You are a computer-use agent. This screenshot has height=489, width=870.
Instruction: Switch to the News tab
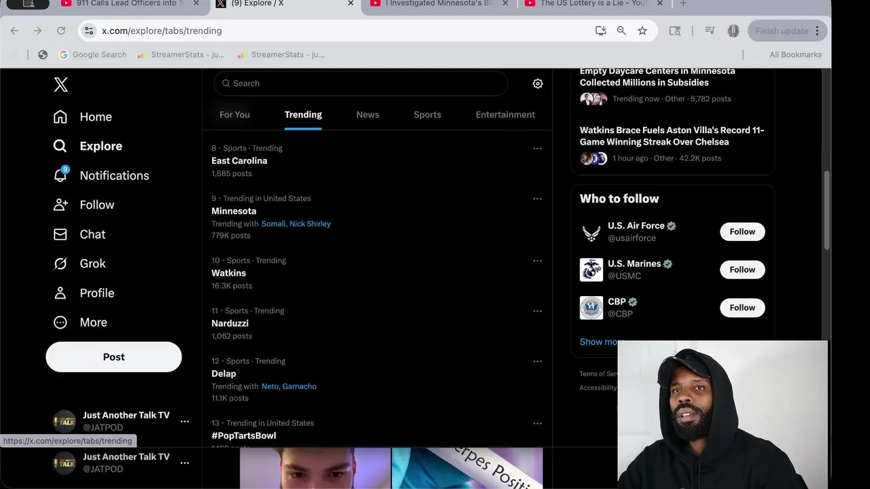tap(368, 115)
